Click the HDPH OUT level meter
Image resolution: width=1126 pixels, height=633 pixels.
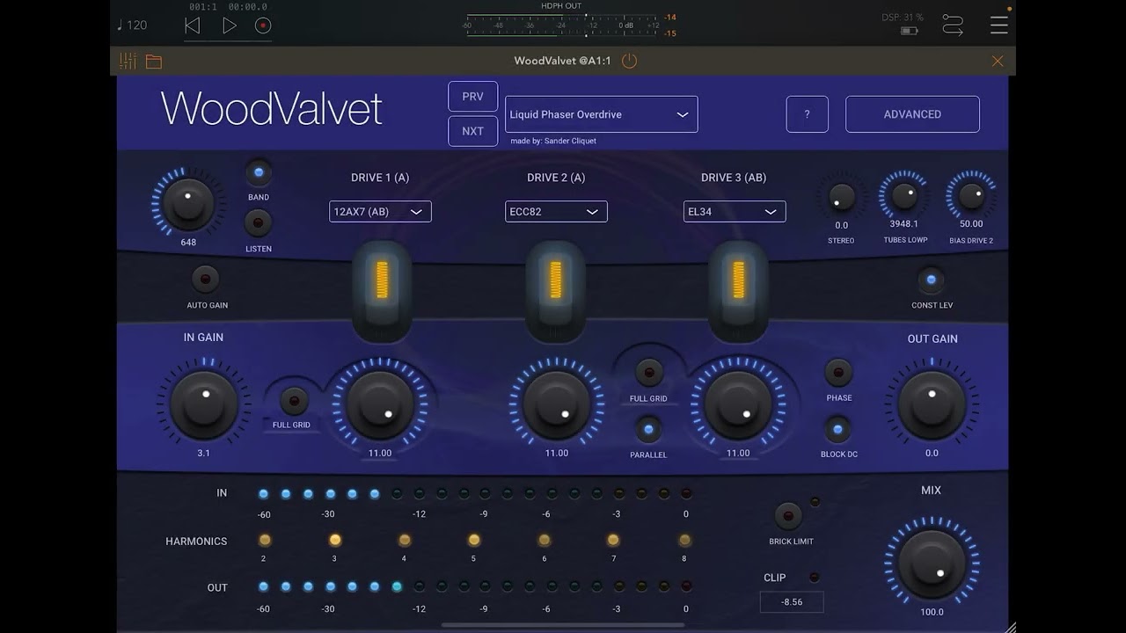tap(562, 25)
